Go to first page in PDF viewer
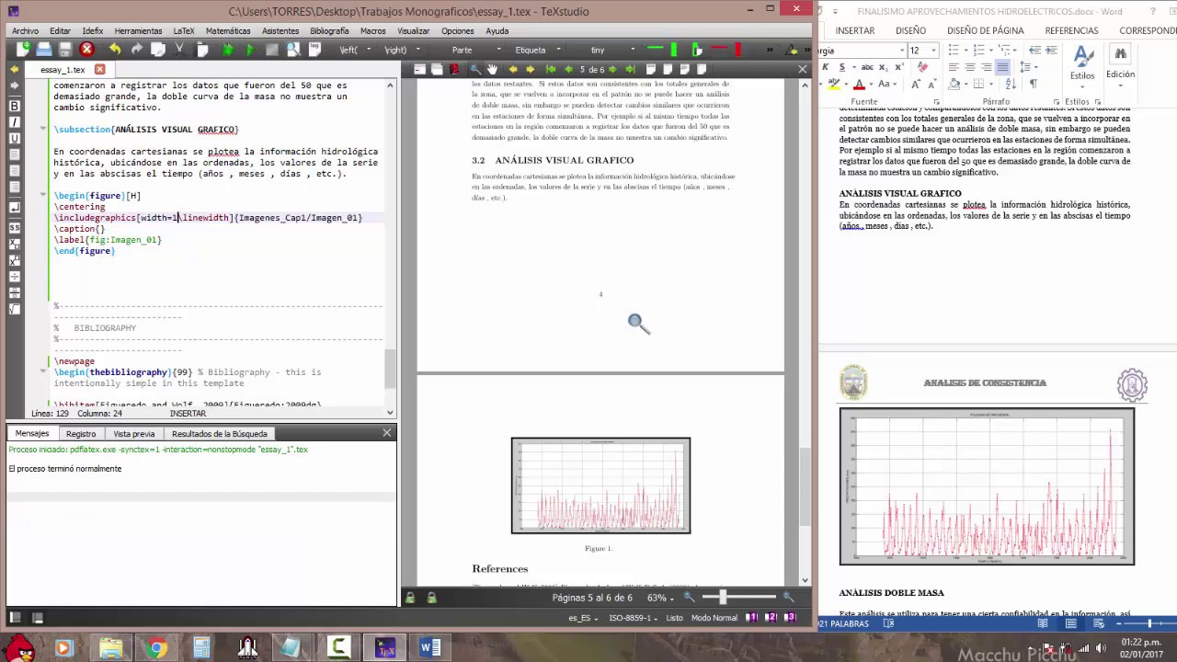The height and width of the screenshot is (662, 1177). (551, 69)
